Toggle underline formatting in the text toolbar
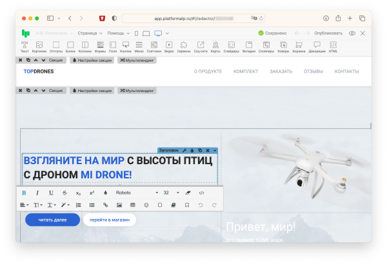 51,193
